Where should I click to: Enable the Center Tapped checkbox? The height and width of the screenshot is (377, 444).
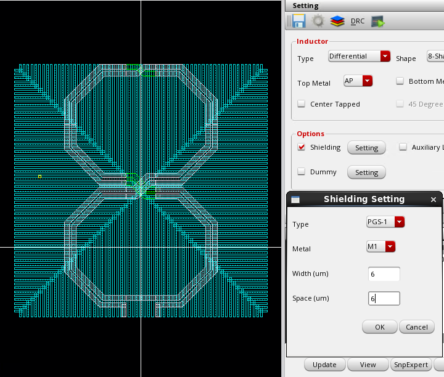tap(302, 104)
